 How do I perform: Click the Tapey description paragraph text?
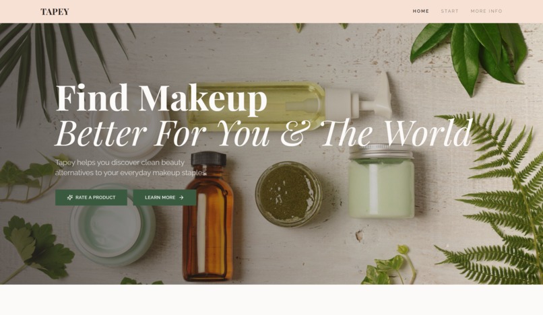tap(131, 168)
